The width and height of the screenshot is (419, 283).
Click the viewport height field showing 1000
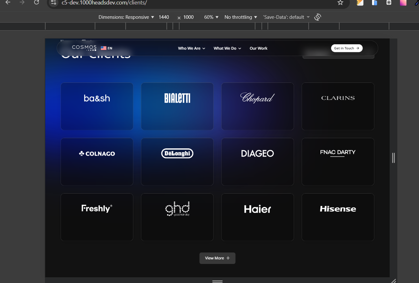[188, 17]
